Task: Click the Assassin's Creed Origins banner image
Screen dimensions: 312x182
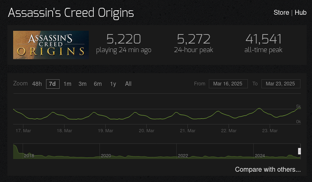Action: [x=51, y=45]
